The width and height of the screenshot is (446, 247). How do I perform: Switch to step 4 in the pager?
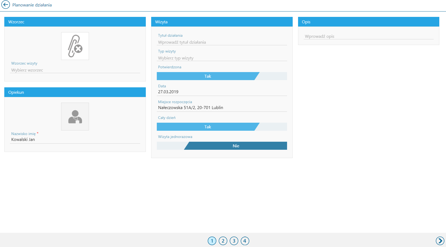pyautogui.click(x=245, y=241)
